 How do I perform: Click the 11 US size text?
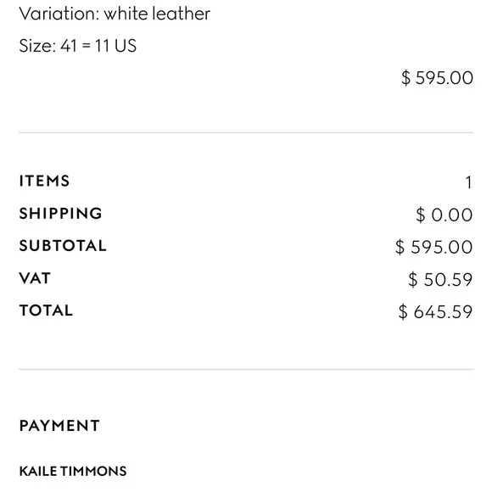[115, 46]
